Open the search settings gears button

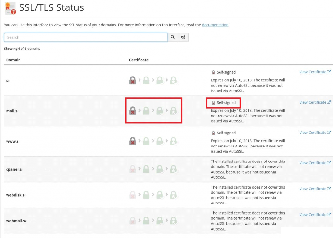(183, 37)
